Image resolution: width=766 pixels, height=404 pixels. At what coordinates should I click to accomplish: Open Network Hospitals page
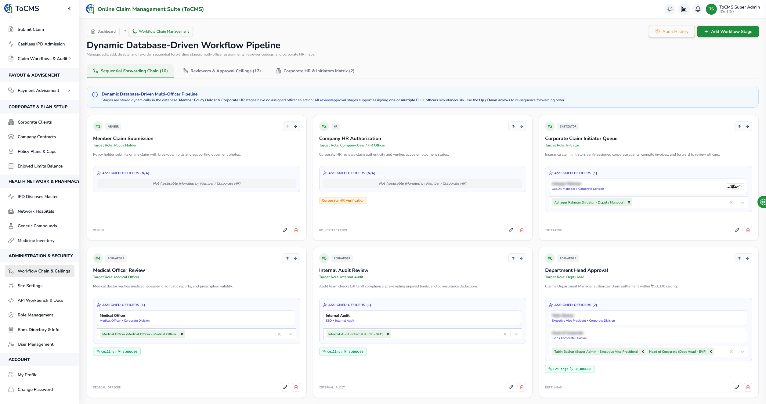[x=40, y=211]
